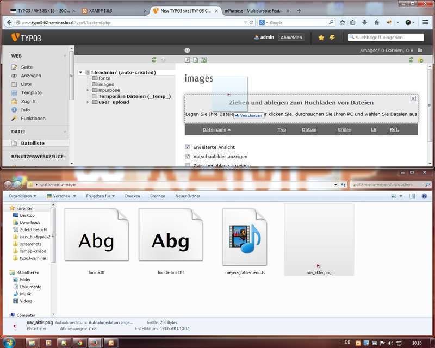
Task: Open the Organisieren menu in Explorer
Action: (x=22, y=196)
